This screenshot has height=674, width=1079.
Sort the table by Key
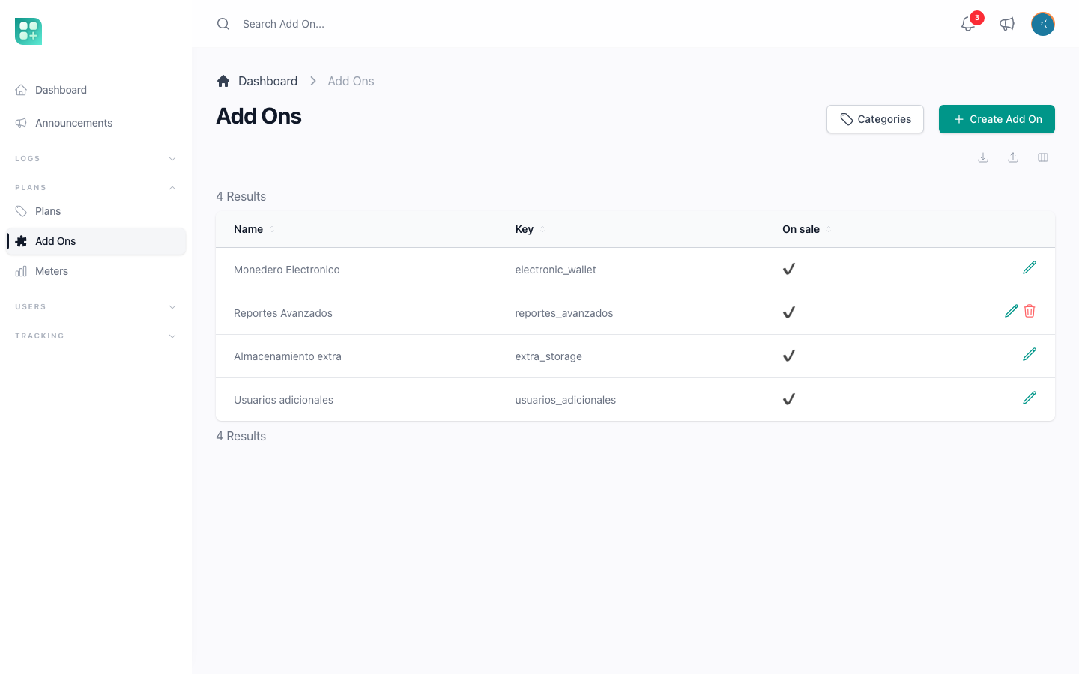(530, 229)
